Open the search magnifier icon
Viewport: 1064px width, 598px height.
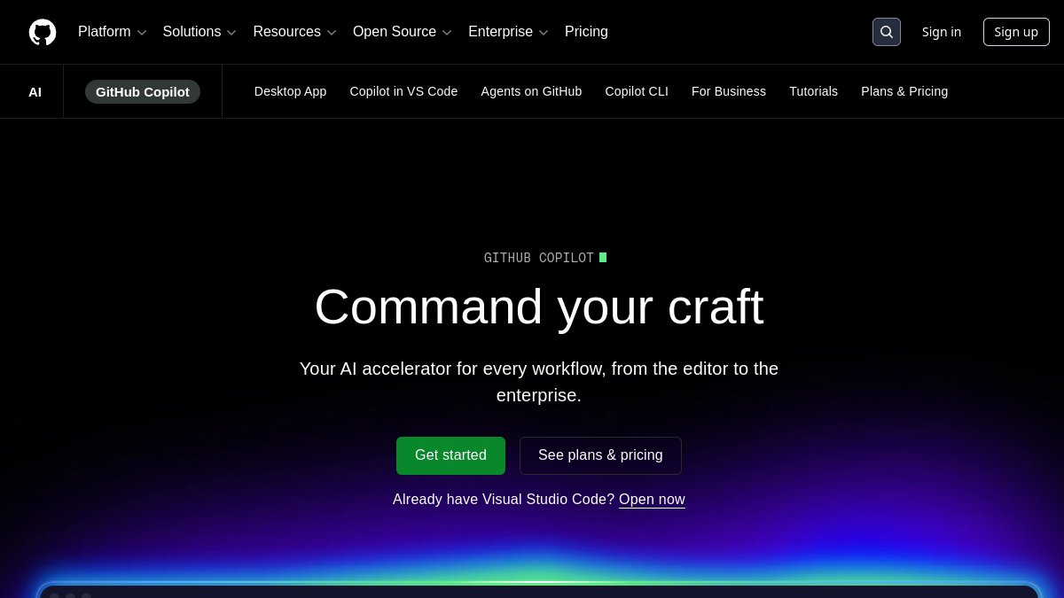[x=887, y=32]
